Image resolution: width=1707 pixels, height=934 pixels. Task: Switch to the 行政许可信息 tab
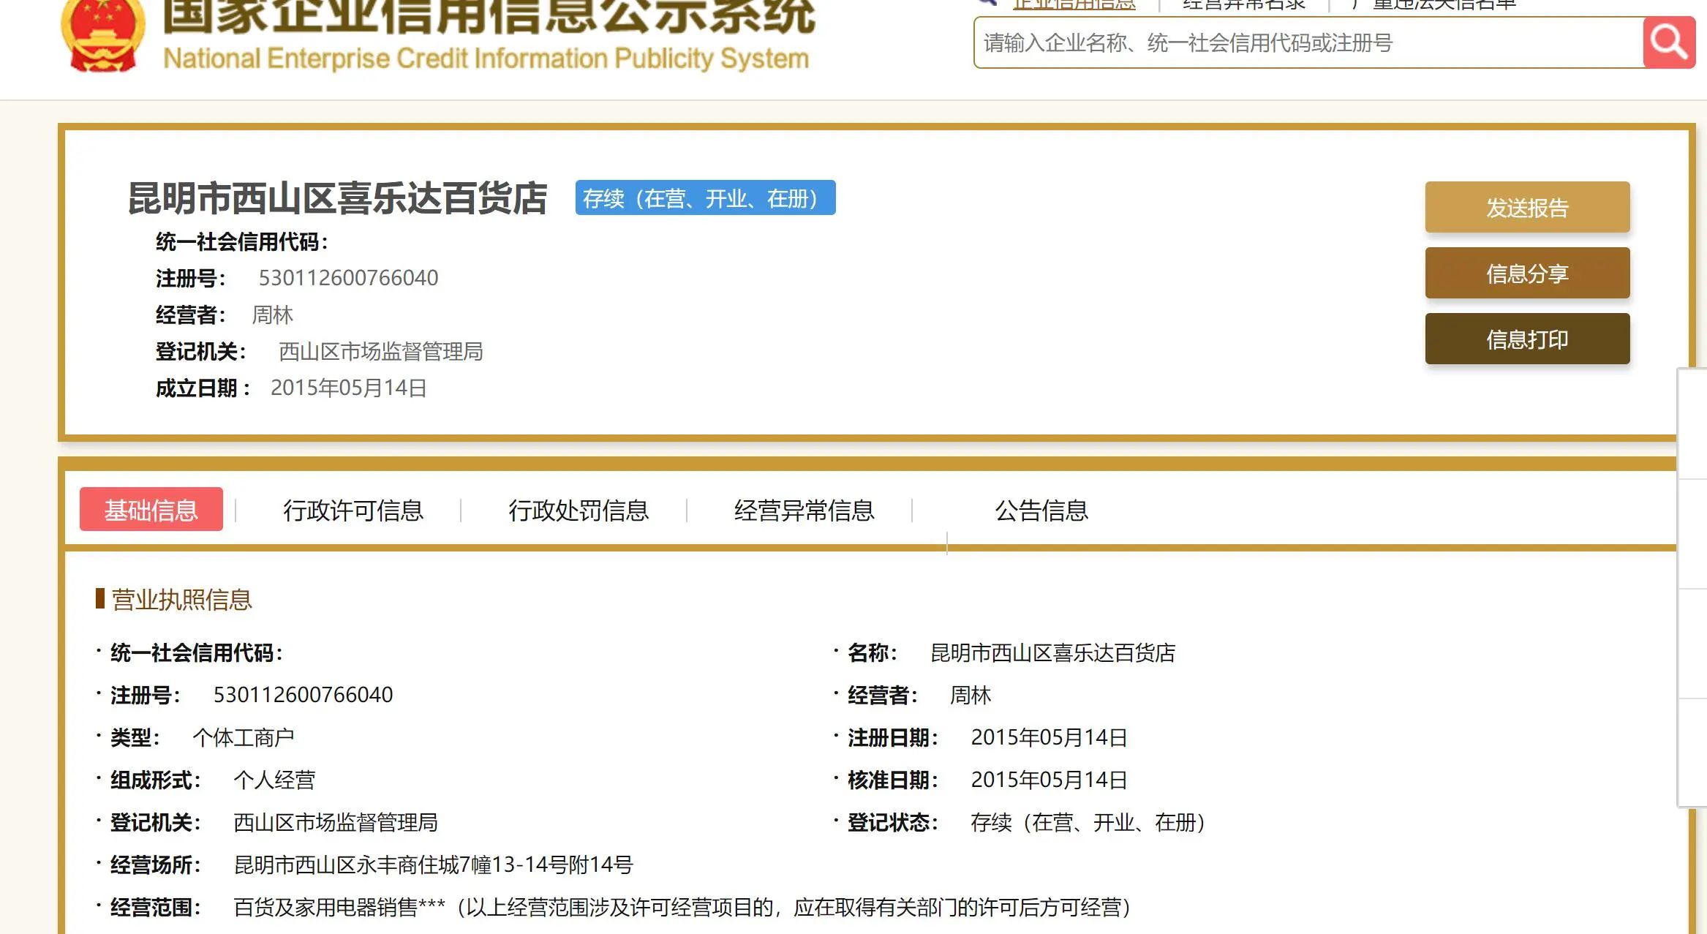point(353,510)
